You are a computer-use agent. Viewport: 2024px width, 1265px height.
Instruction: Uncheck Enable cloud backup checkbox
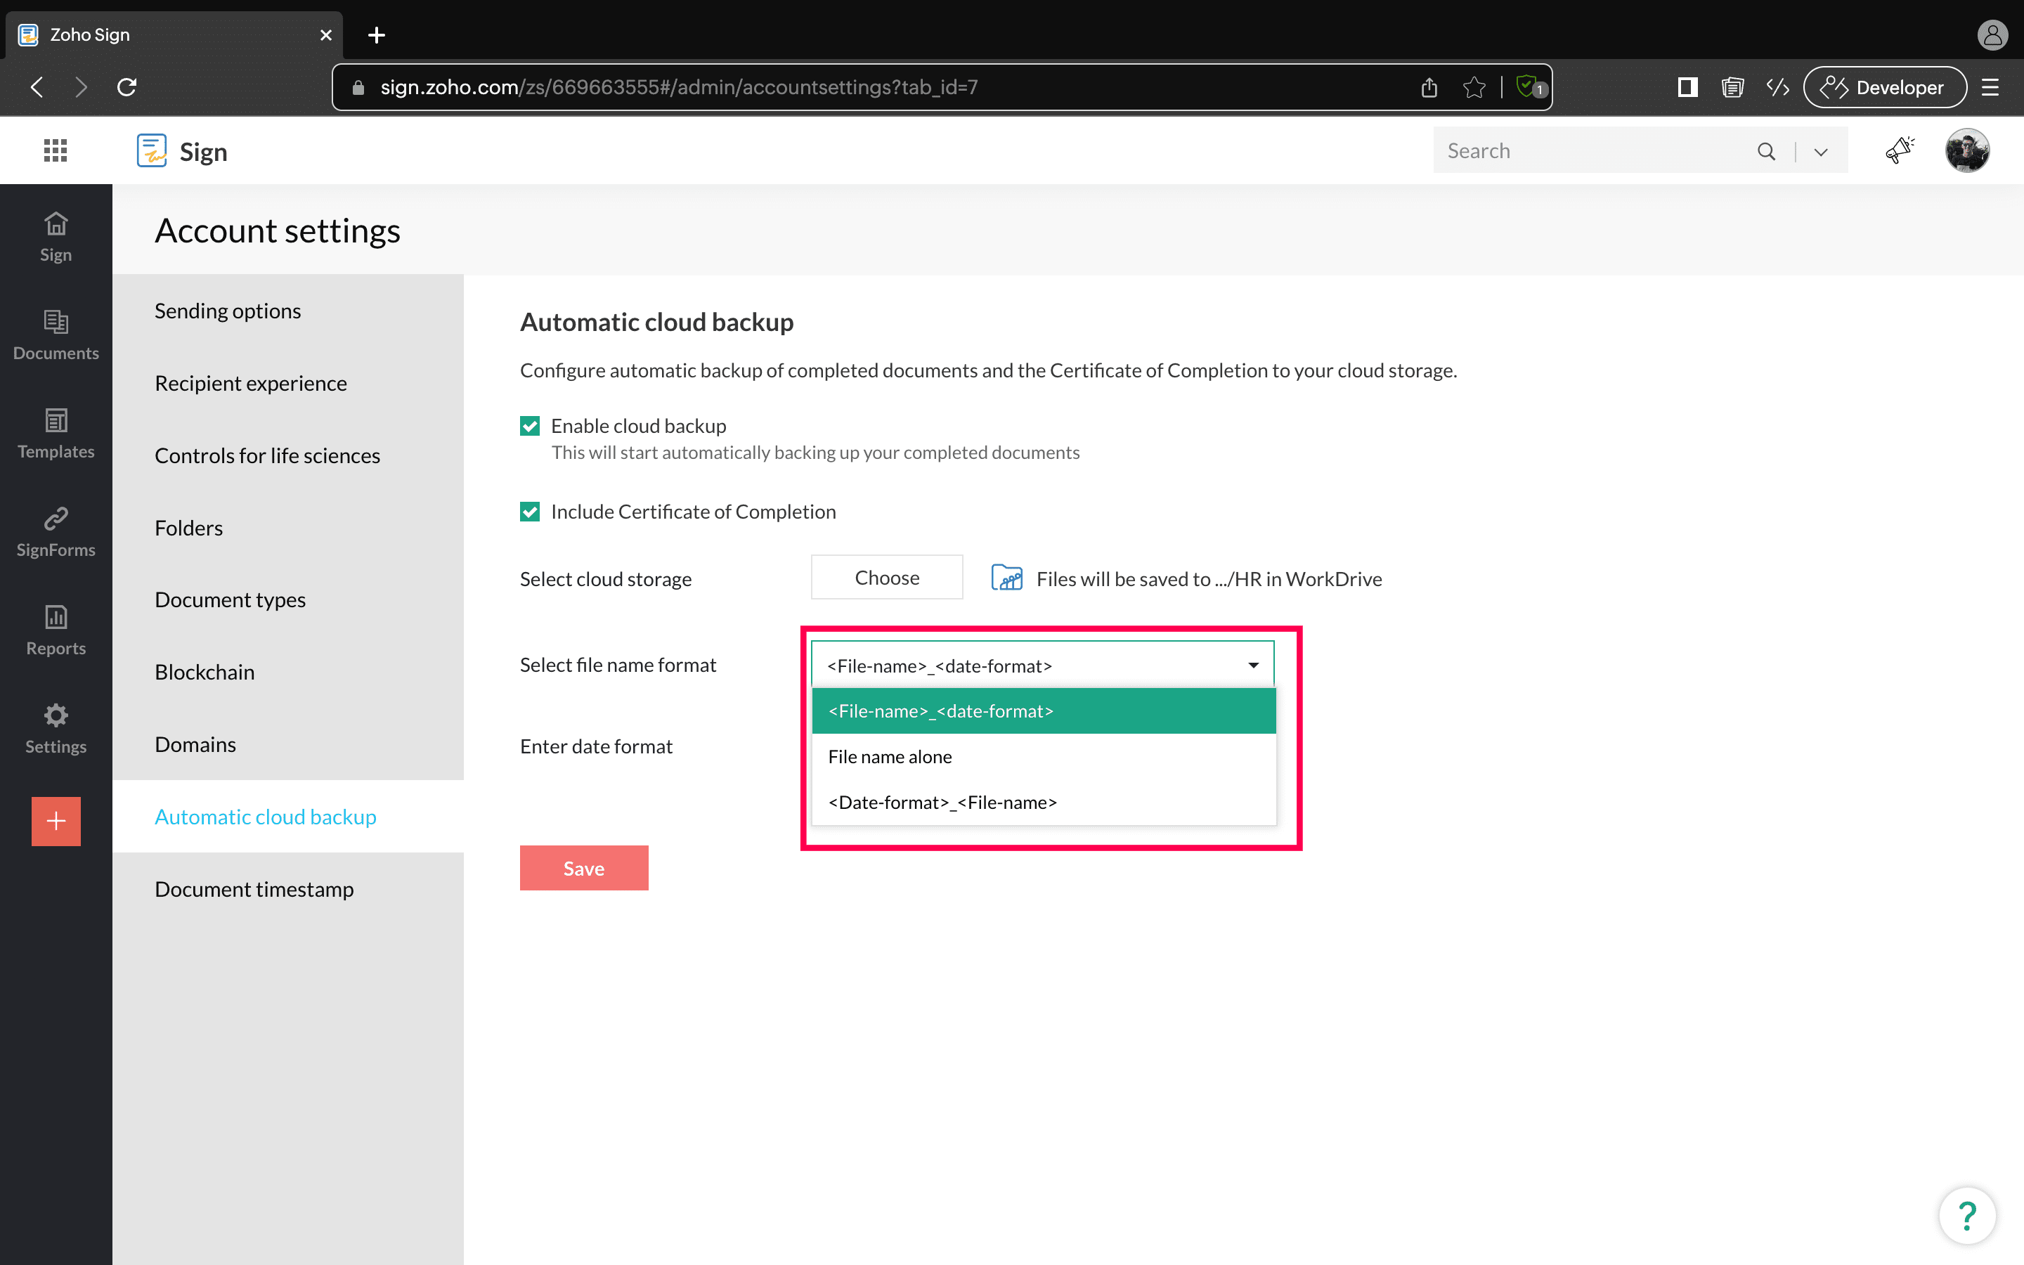(529, 426)
